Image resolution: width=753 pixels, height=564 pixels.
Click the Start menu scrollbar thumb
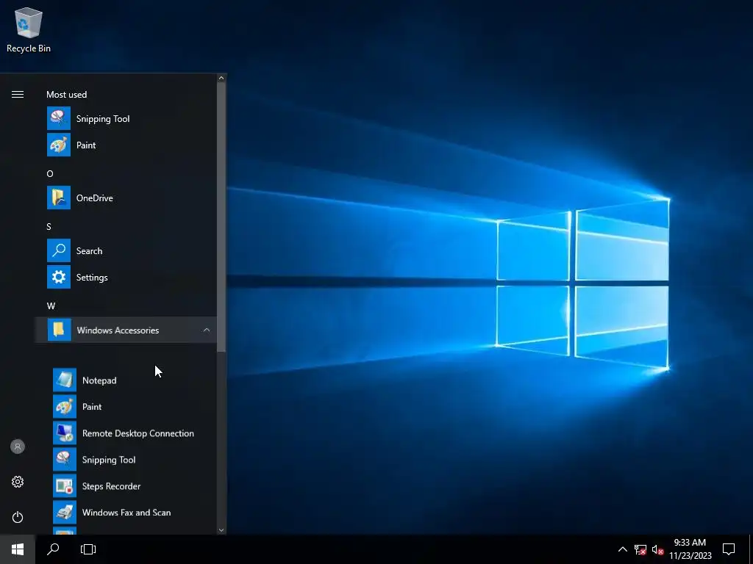(x=221, y=217)
